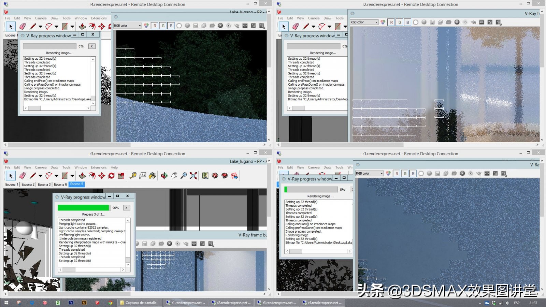The image size is (546, 307).
Task: Open Capturas de pantalla in the taskbar
Action: click(139, 303)
